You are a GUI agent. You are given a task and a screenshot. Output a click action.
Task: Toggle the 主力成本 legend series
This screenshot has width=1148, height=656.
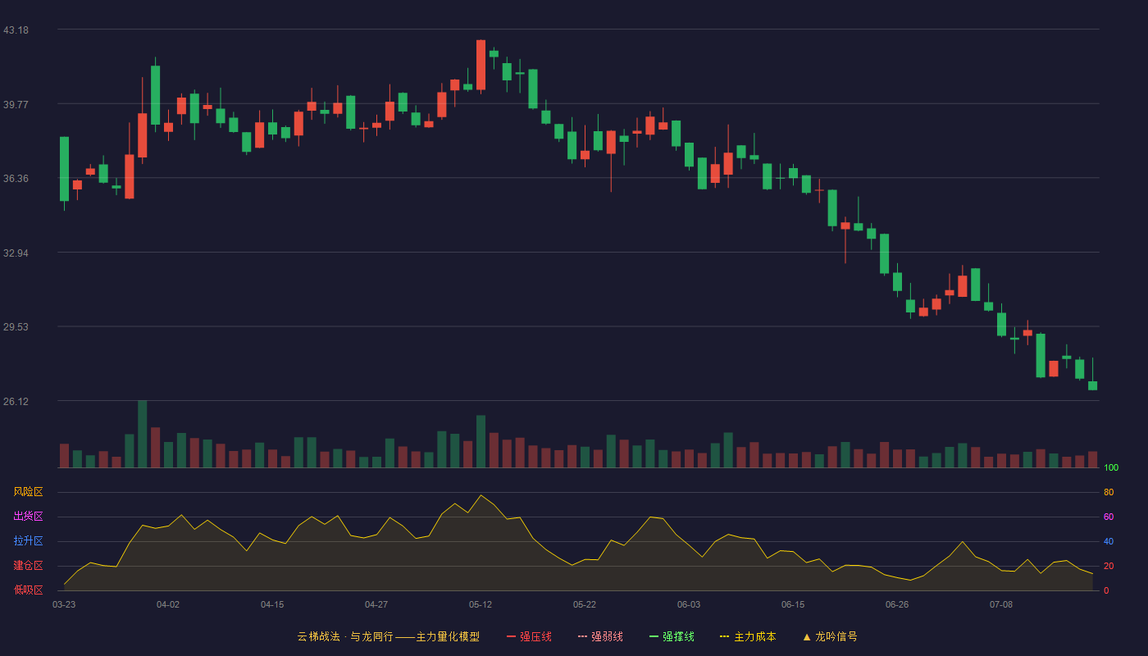coord(748,636)
